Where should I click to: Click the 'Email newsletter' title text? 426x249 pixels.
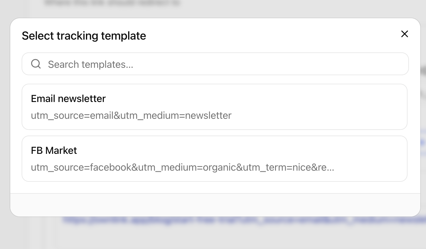point(68,99)
